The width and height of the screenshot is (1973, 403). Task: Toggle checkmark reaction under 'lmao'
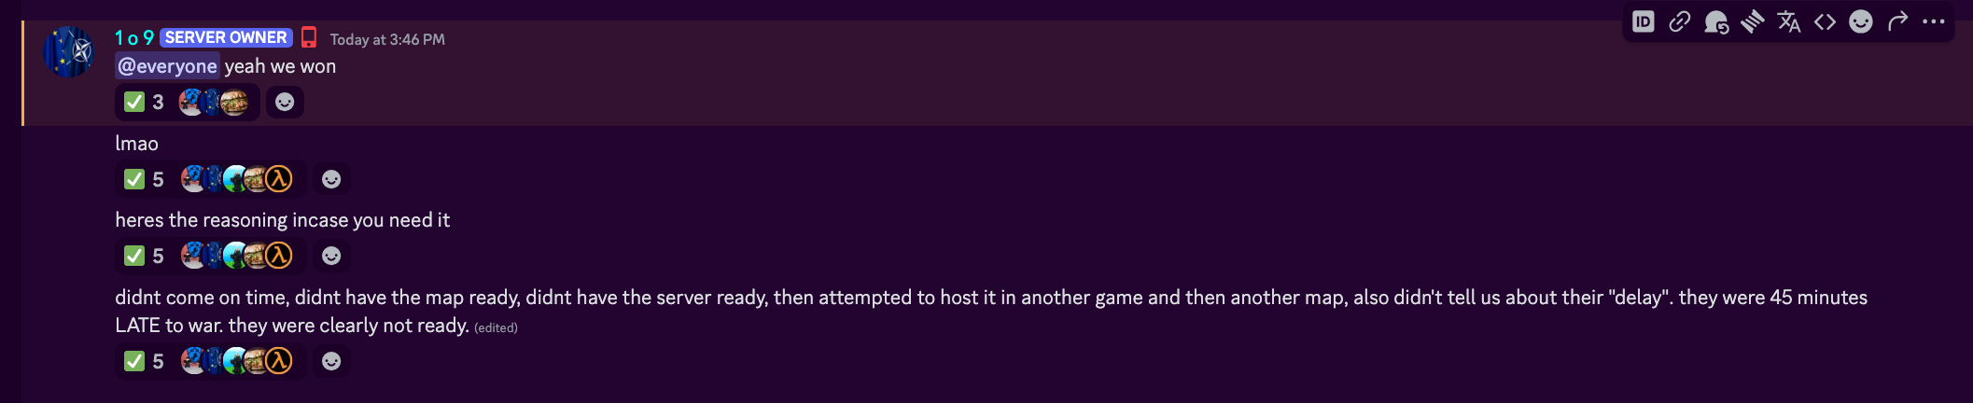click(210, 179)
